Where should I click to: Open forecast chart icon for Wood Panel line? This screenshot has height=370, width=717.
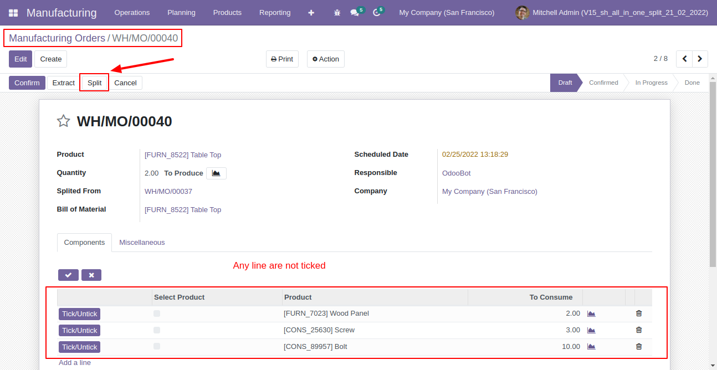(x=591, y=314)
